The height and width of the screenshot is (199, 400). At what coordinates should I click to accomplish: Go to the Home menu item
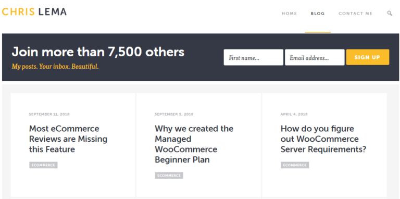coord(289,14)
